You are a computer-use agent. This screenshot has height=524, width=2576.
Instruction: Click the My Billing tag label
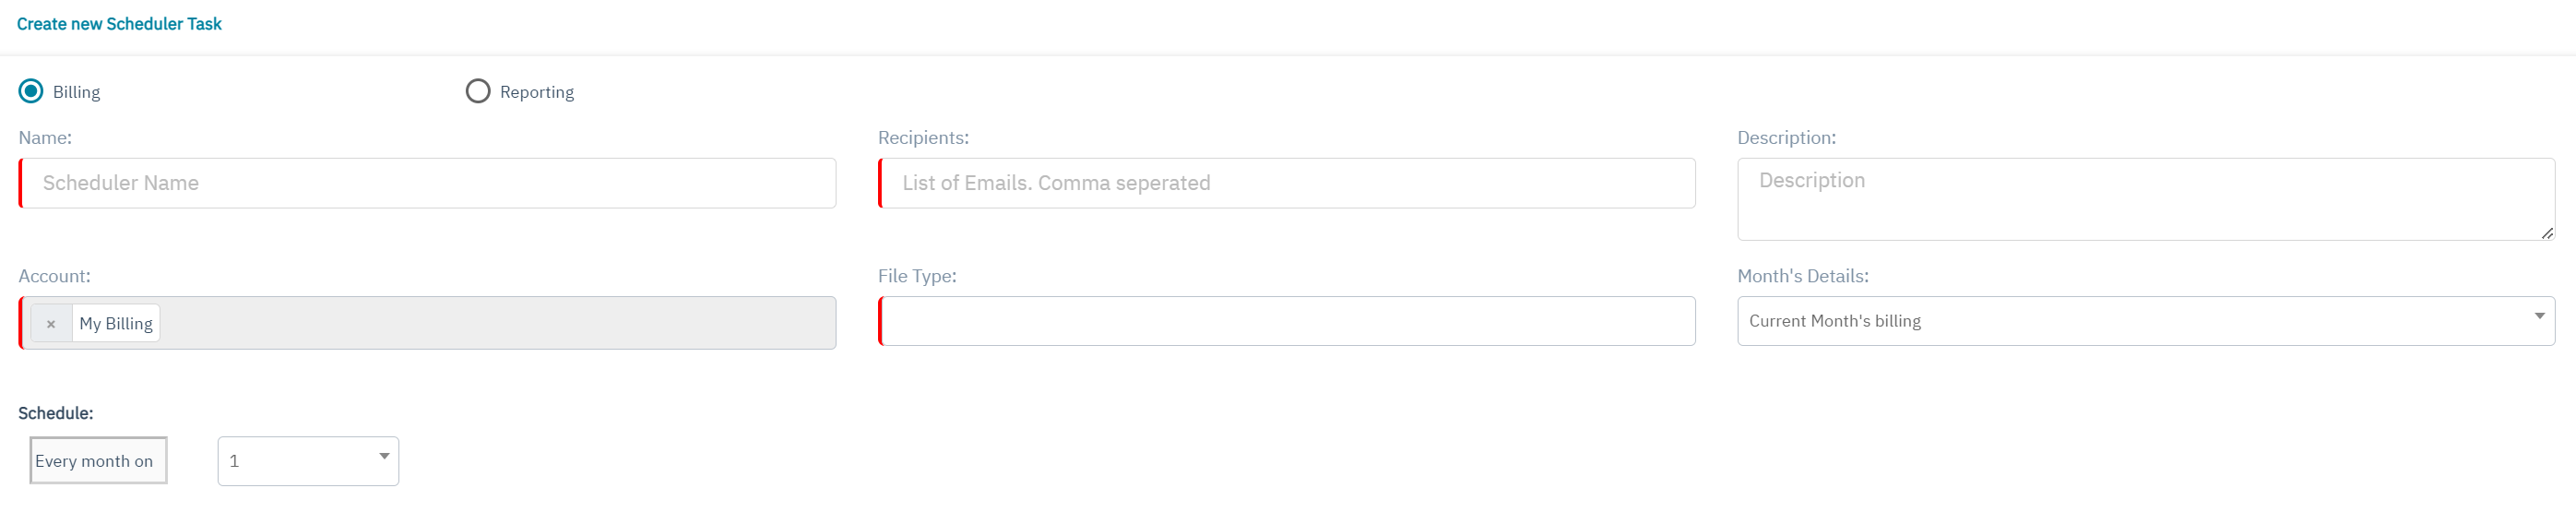(116, 324)
